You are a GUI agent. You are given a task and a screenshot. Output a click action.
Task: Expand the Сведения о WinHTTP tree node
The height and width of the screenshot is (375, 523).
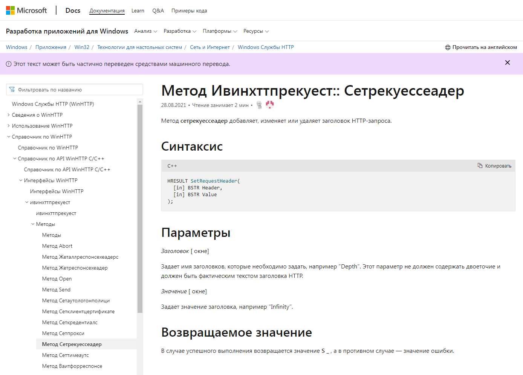[x=9, y=115]
